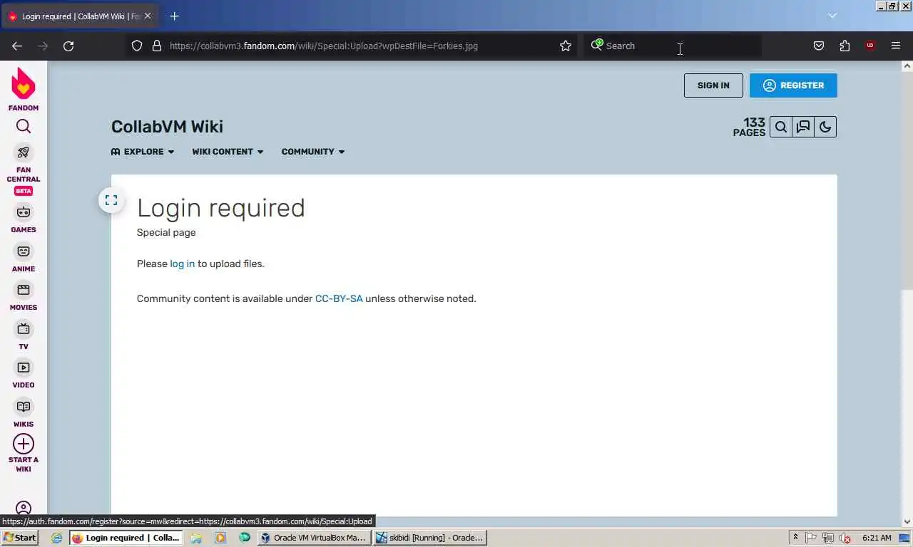Follow the log in link
913x547 pixels.
coord(182,264)
